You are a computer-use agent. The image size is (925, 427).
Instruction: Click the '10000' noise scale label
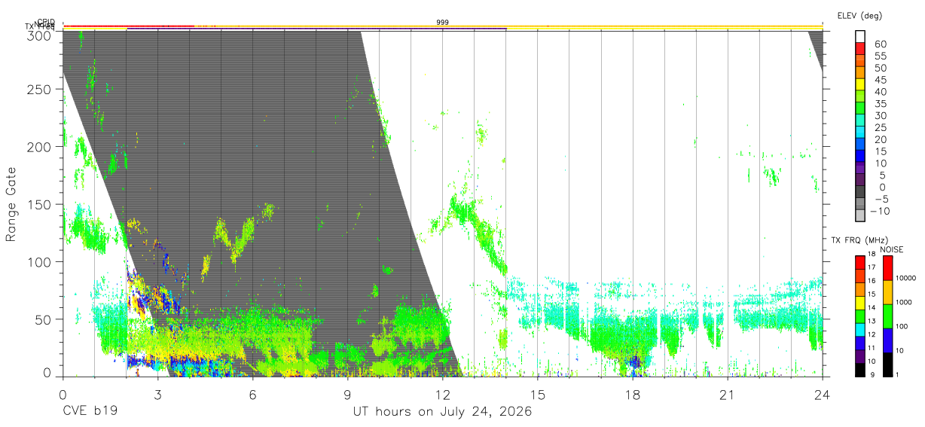click(x=905, y=279)
